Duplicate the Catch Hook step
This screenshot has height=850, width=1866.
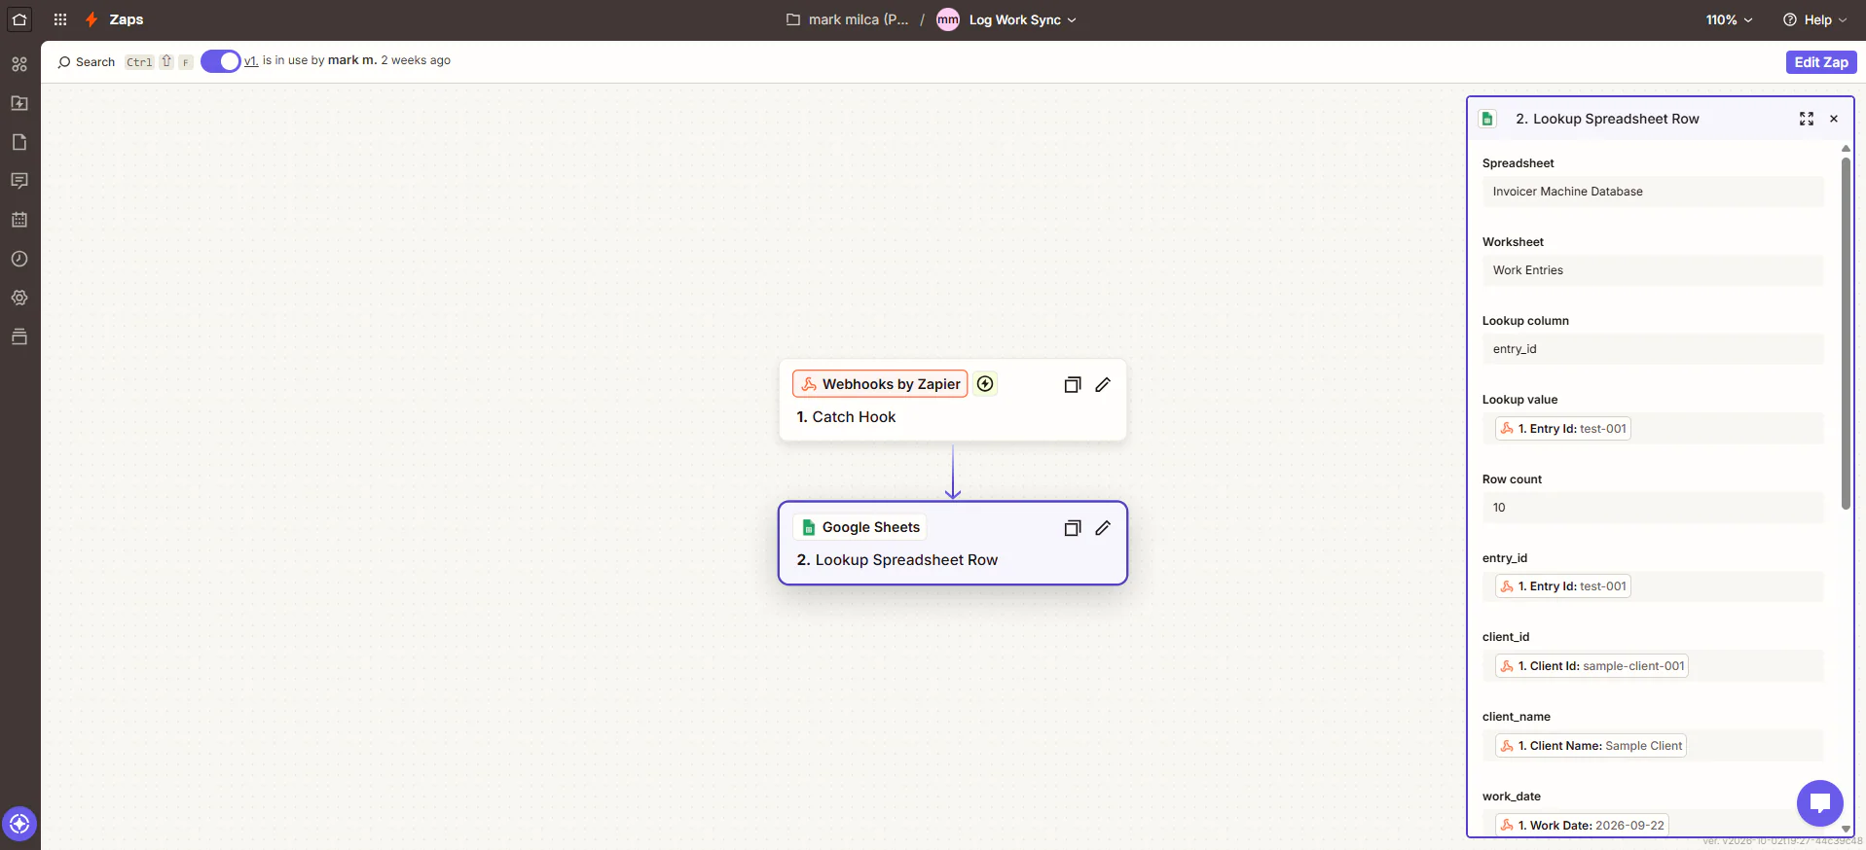click(1073, 384)
